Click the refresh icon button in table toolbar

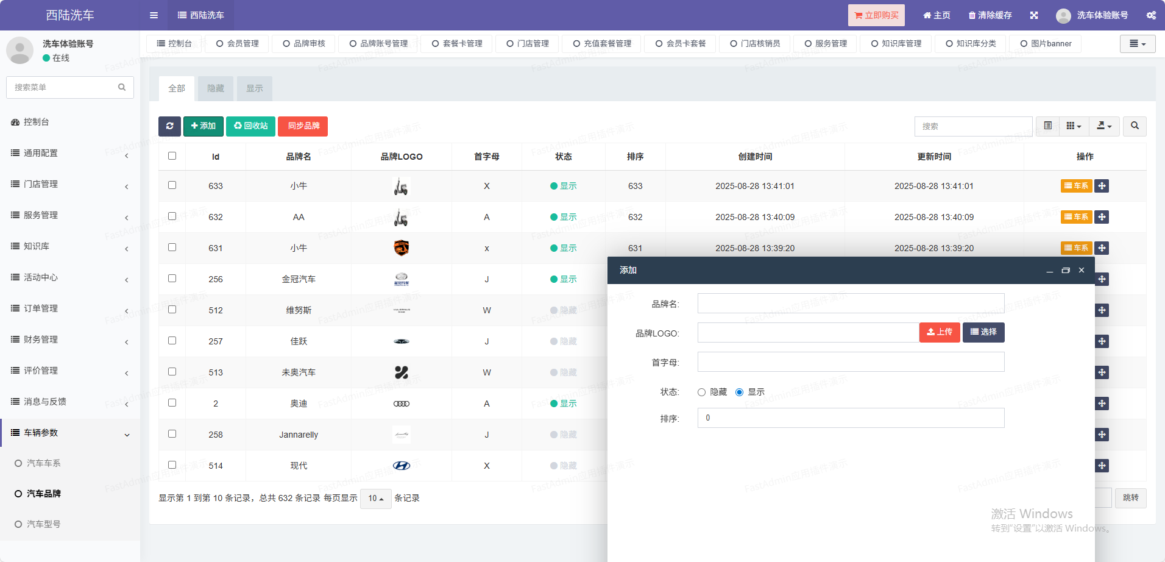point(169,126)
